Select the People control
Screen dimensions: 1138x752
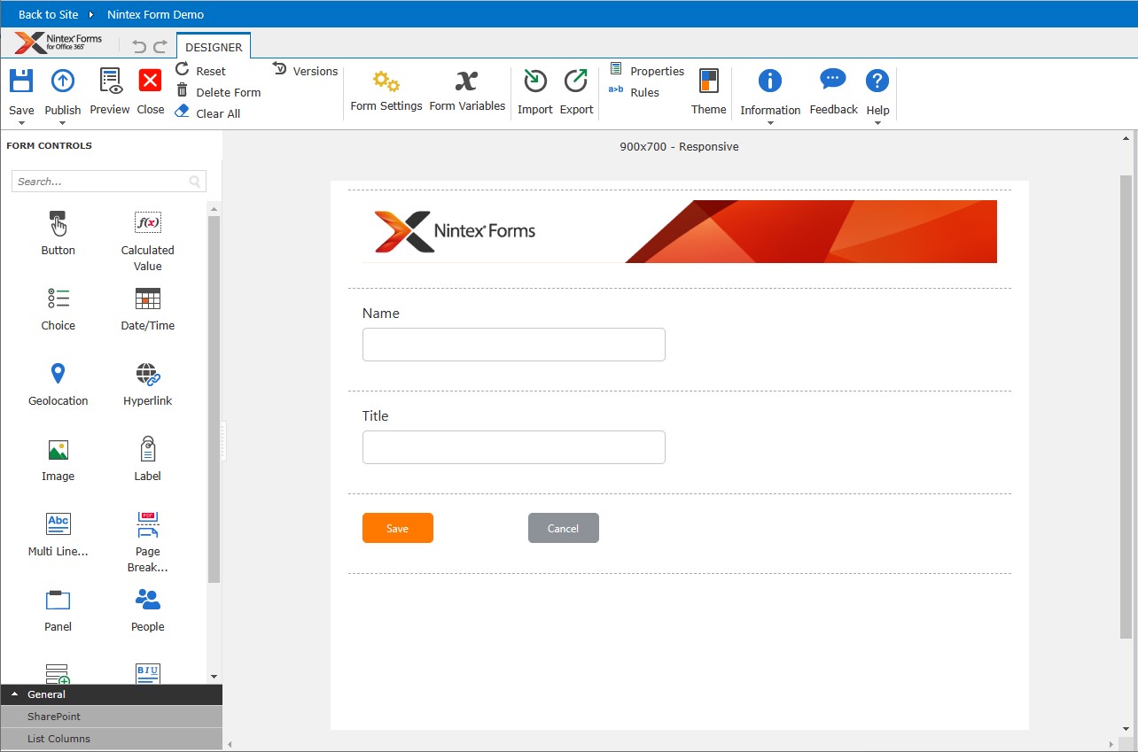click(x=147, y=609)
